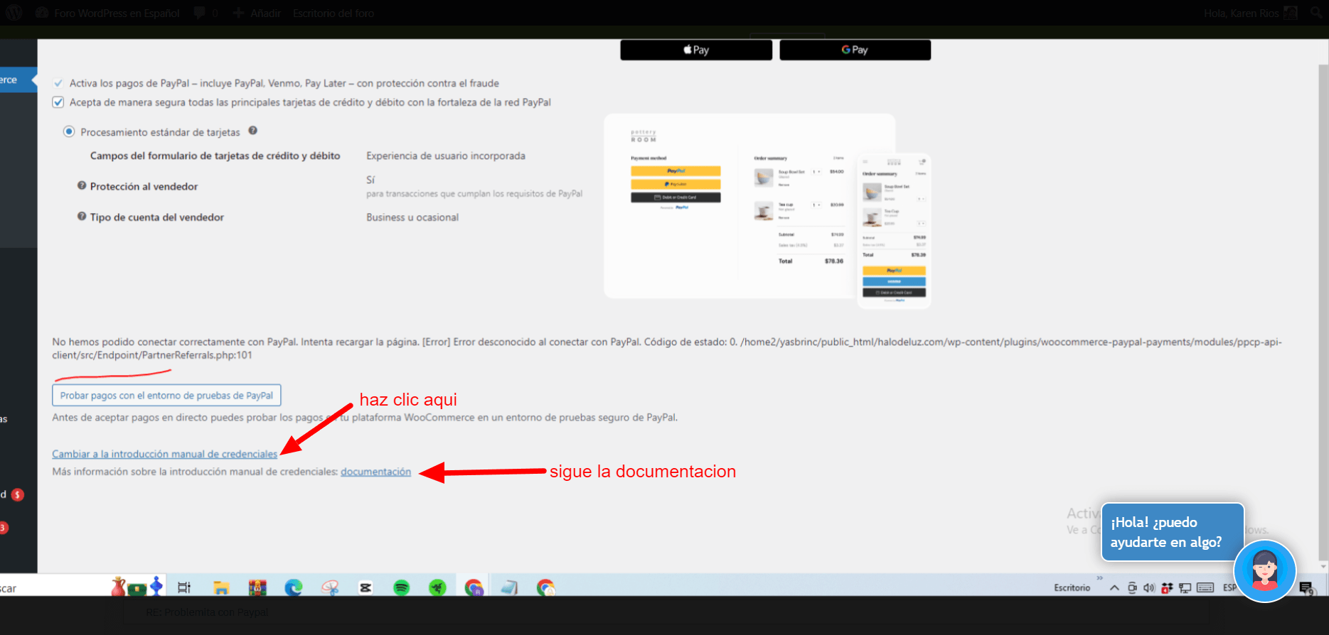The image size is (1329, 635).
Task: Open 'Escritorio del foro' admin bar item
Action: point(333,13)
